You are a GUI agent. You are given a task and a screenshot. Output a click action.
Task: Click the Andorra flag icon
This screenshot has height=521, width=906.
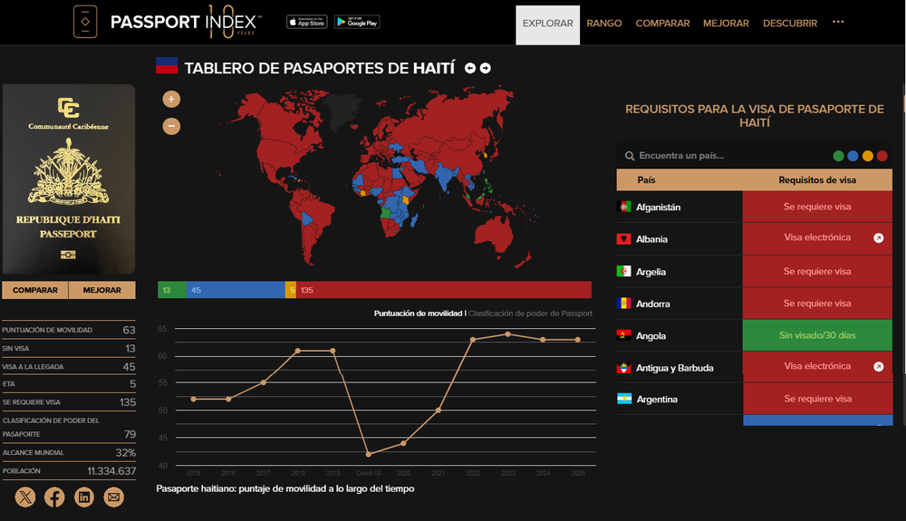point(624,303)
